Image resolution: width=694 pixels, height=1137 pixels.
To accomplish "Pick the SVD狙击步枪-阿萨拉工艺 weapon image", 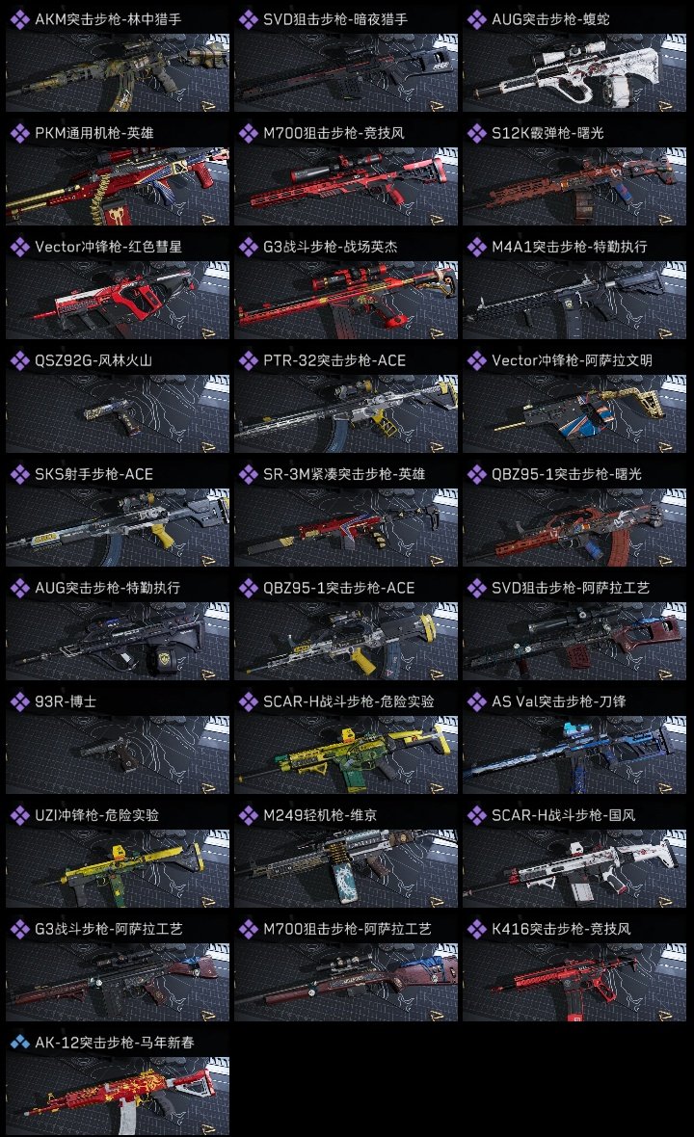I will point(574,641).
